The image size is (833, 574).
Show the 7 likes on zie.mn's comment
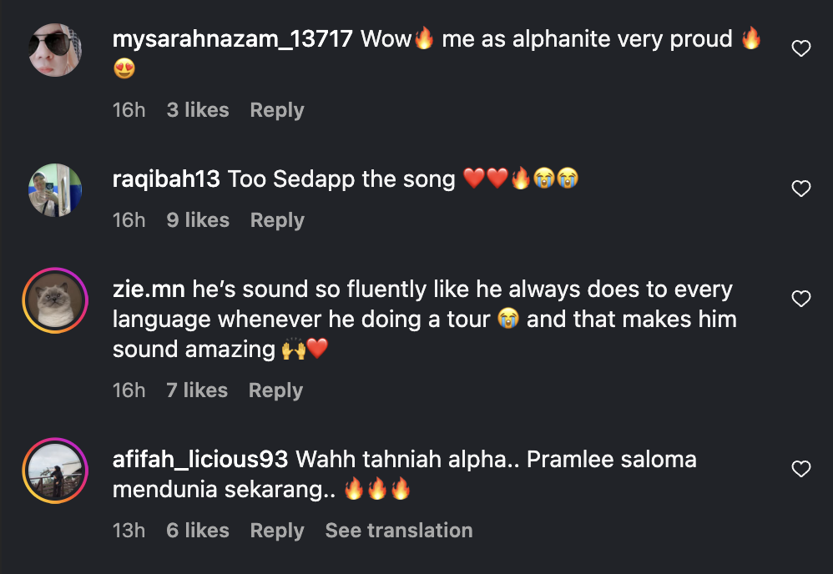click(x=197, y=390)
